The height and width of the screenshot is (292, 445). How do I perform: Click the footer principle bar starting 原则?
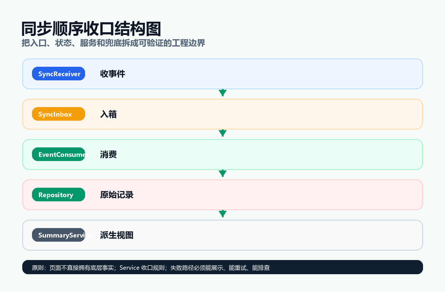(222, 267)
